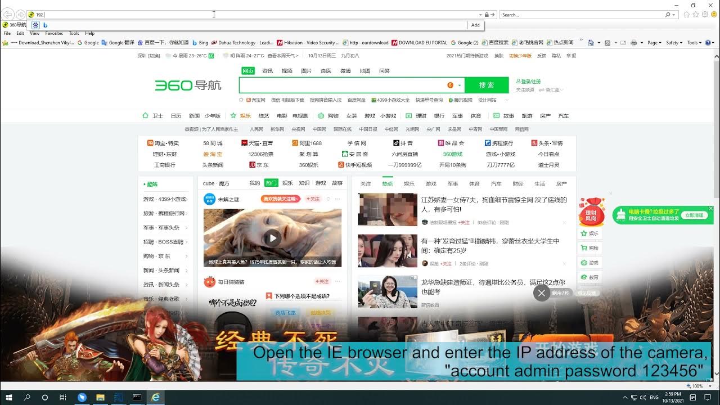The image size is (720, 405).
Task: Expand the search engine dropdown arrow
Action: pyautogui.click(x=460, y=85)
